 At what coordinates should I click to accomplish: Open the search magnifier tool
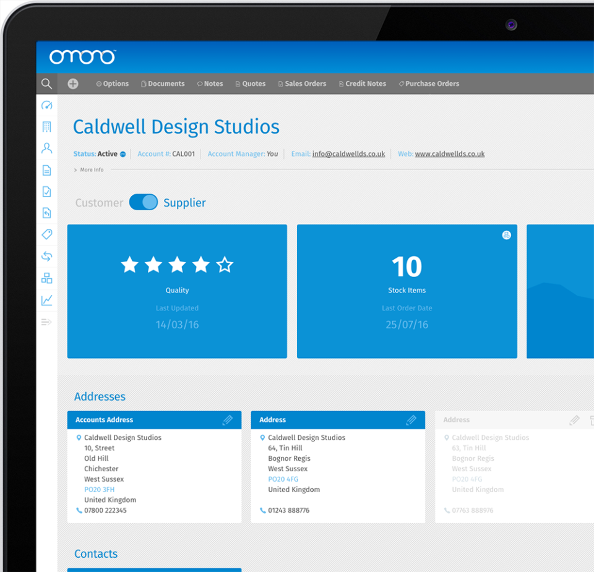point(46,83)
